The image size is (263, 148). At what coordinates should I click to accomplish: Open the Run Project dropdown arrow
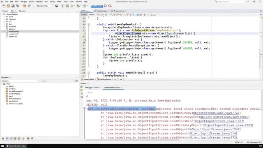click(x=75, y=6)
